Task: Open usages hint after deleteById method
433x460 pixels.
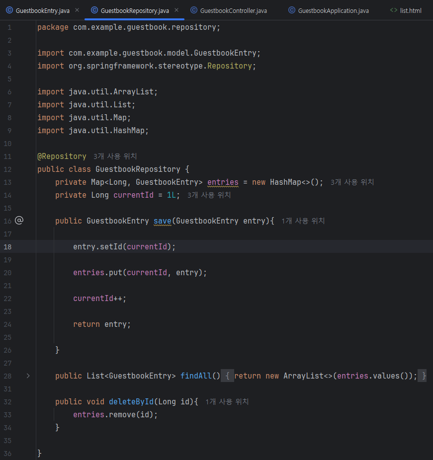Action: [x=227, y=401]
